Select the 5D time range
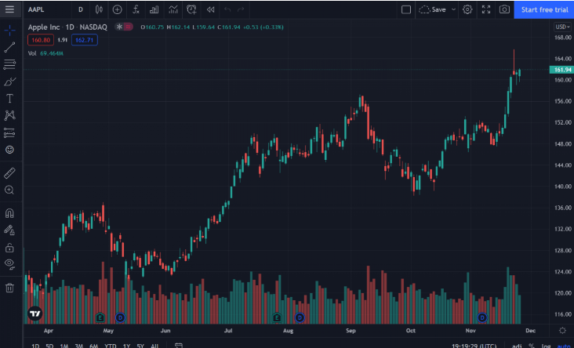574x348 pixels. coord(49,346)
